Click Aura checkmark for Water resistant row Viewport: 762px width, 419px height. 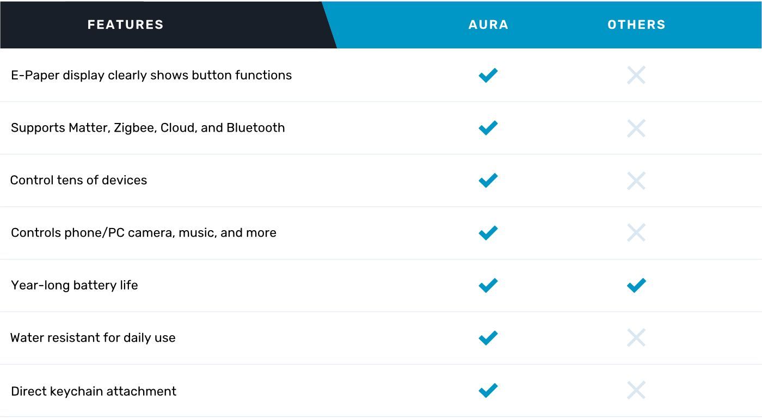click(488, 337)
